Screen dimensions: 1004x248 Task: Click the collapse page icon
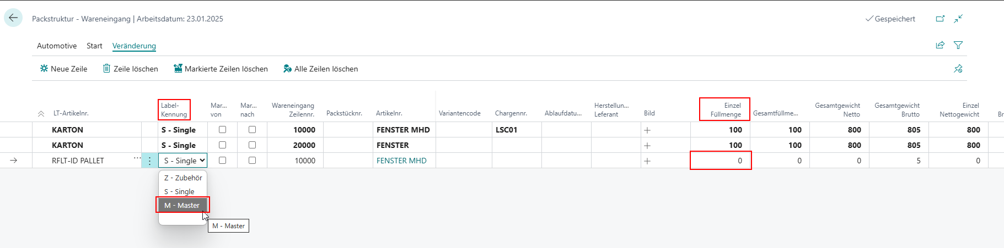pos(958,19)
